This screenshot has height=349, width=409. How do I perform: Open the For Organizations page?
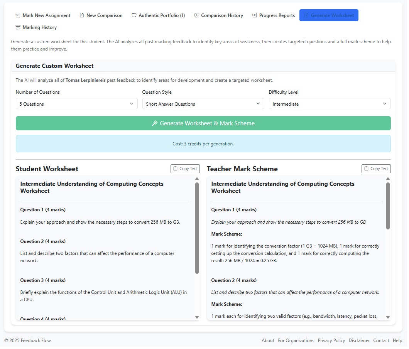pyautogui.click(x=296, y=341)
